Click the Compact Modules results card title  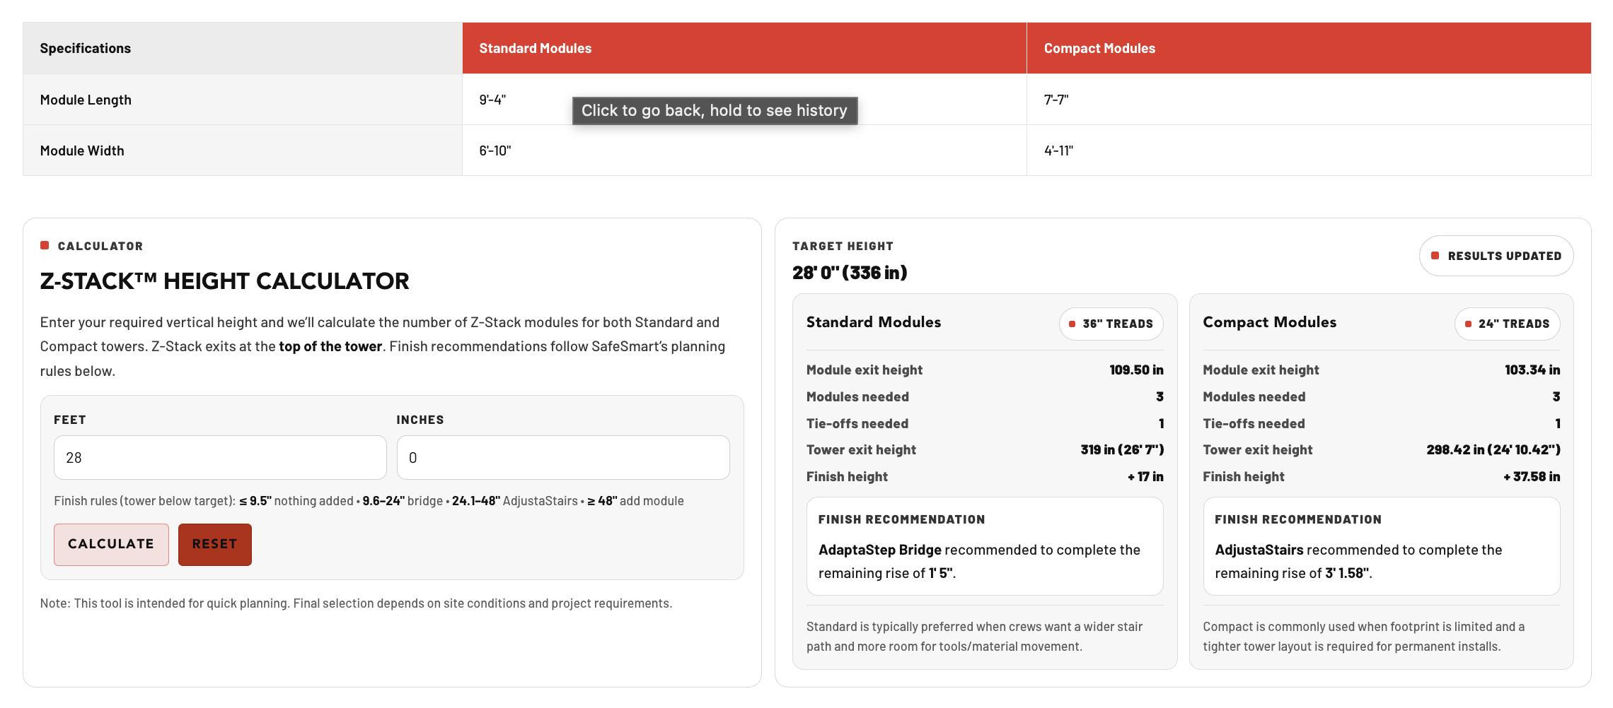pos(1270,322)
